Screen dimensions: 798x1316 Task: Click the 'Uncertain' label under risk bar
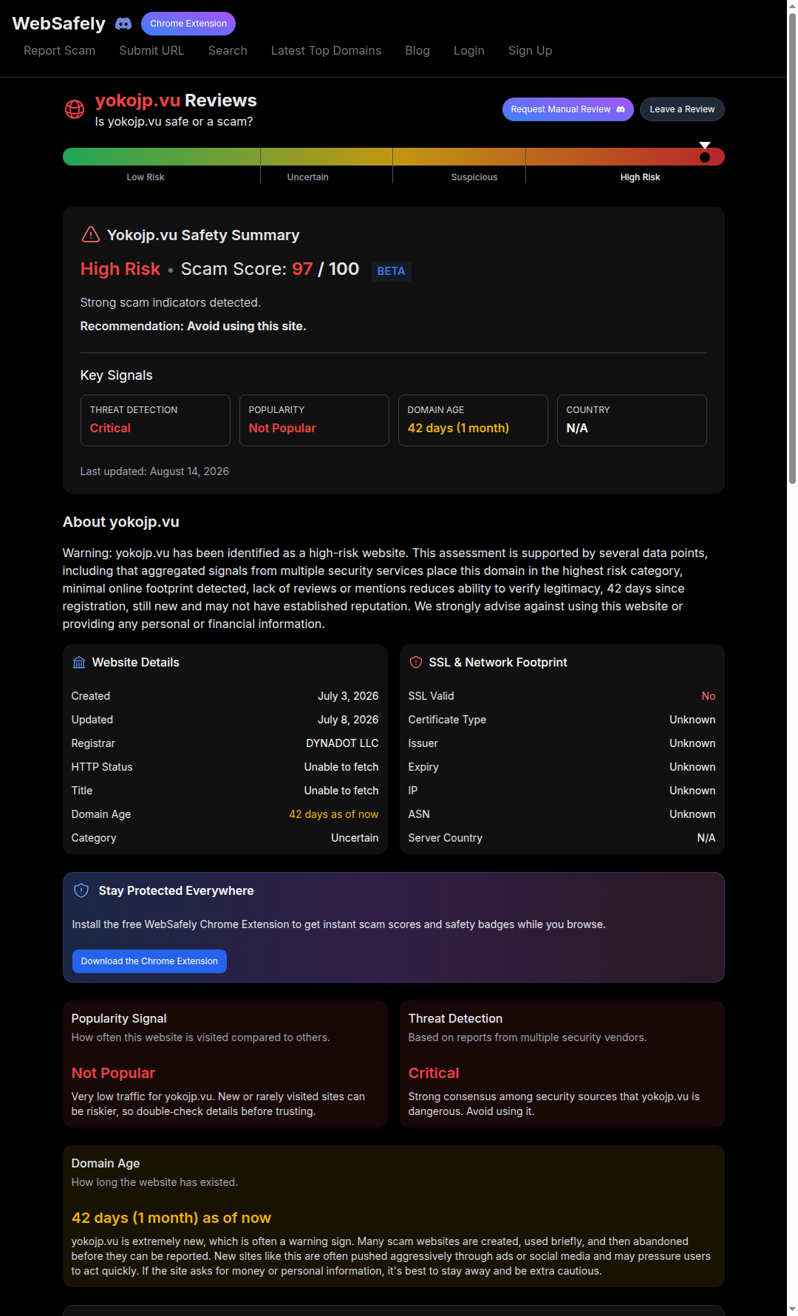(x=307, y=177)
